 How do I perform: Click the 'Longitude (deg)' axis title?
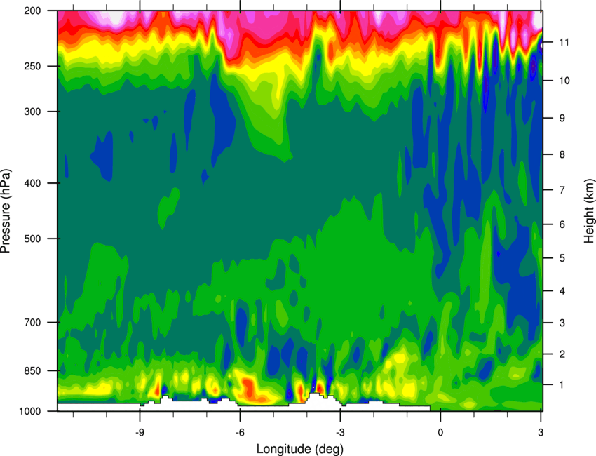(x=300, y=449)
